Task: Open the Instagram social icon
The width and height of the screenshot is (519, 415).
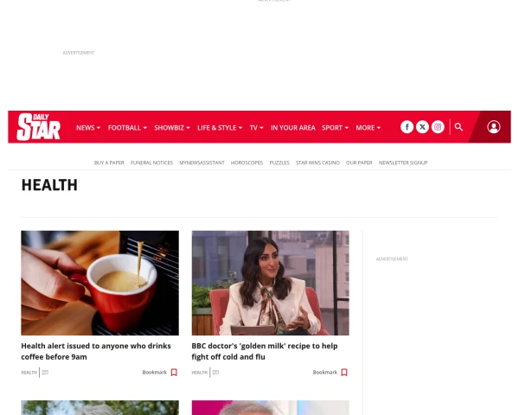Action: pyautogui.click(x=438, y=127)
